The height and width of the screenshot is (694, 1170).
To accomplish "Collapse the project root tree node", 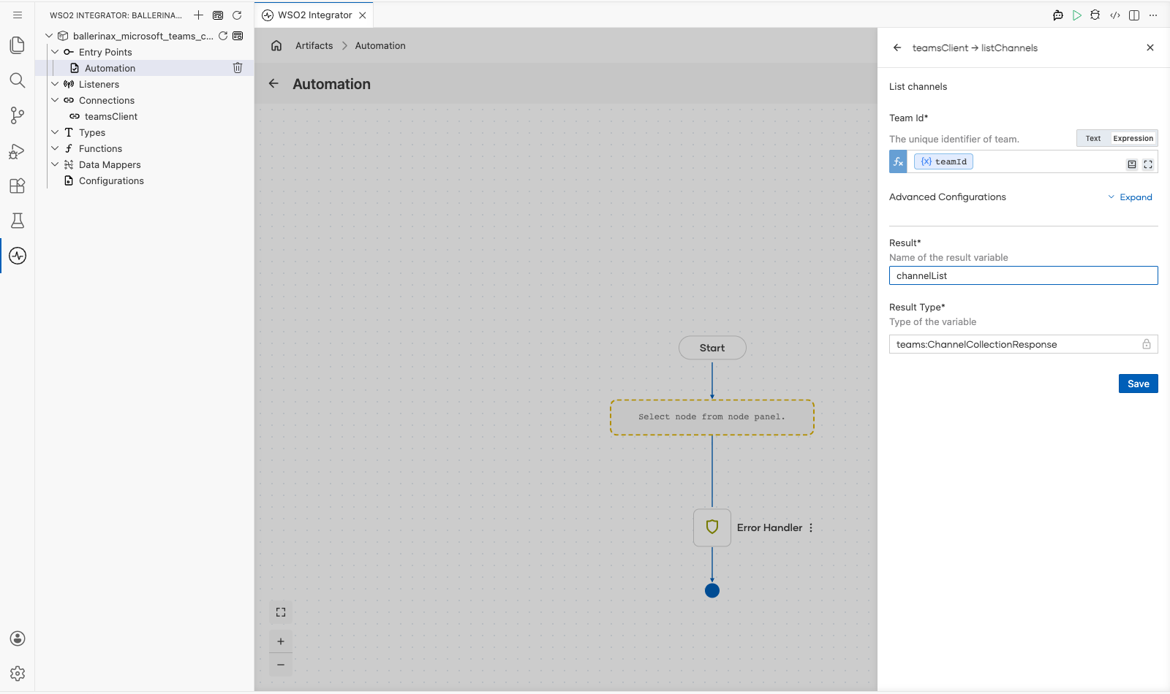I will tap(49, 35).
